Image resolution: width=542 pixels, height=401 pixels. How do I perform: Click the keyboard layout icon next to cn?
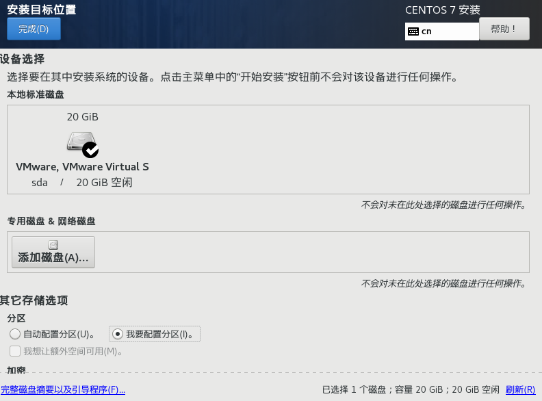point(413,31)
